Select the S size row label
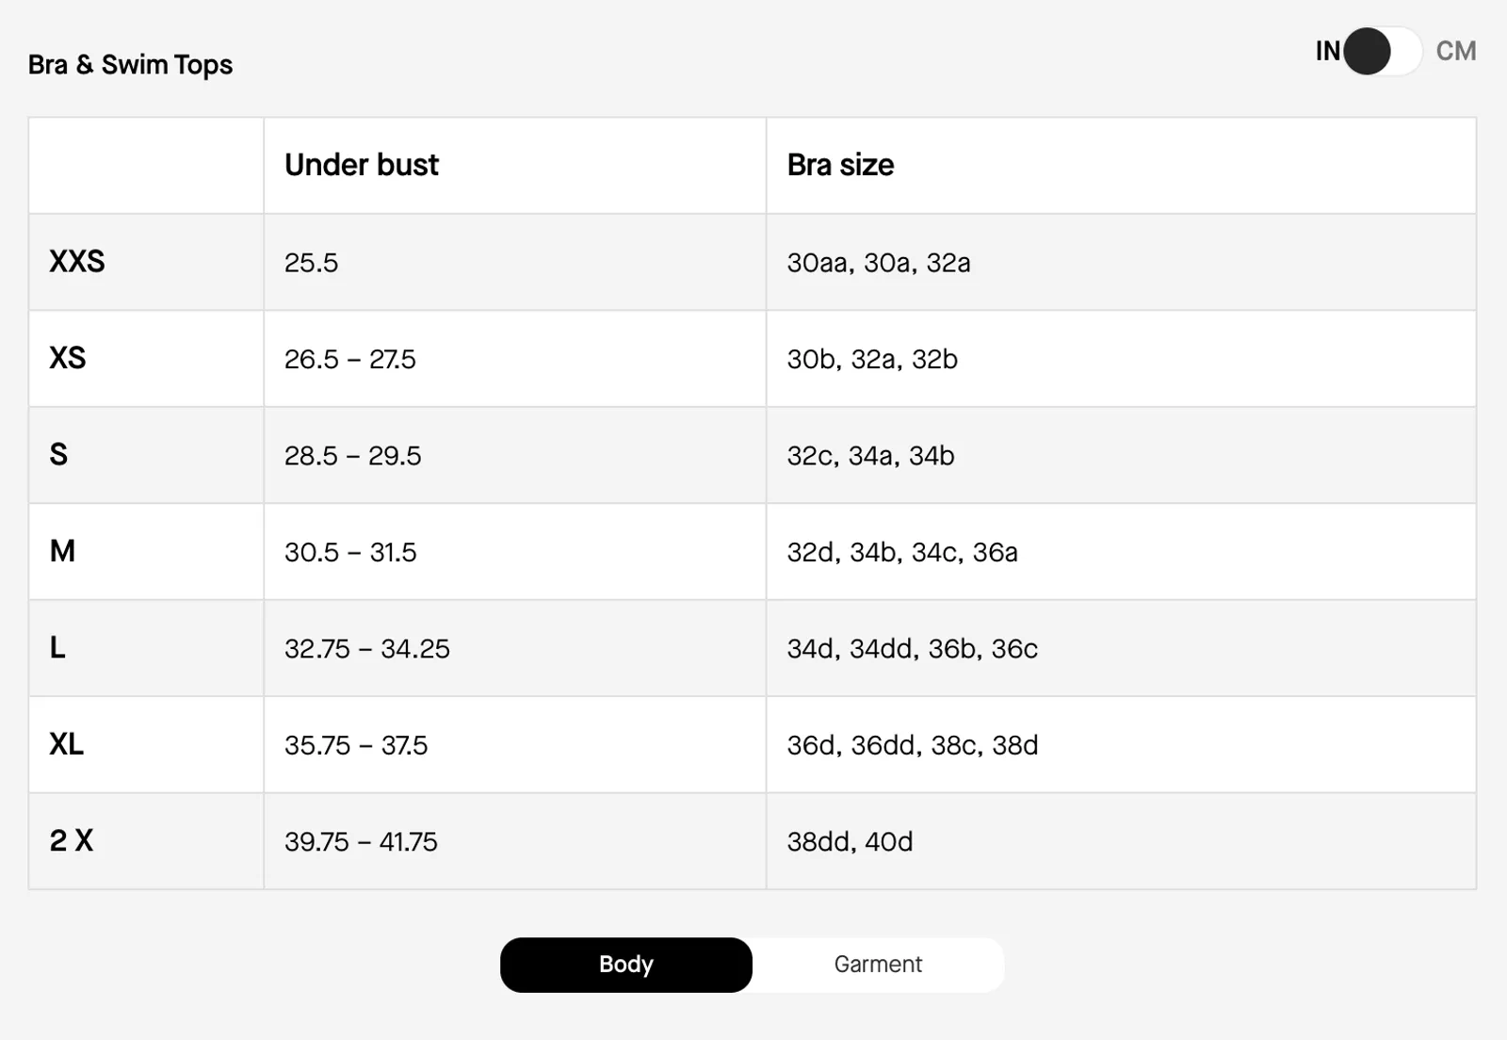Image resolution: width=1507 pixels, height=1040 pixels. pyautogui.click(x=58, y=455)
